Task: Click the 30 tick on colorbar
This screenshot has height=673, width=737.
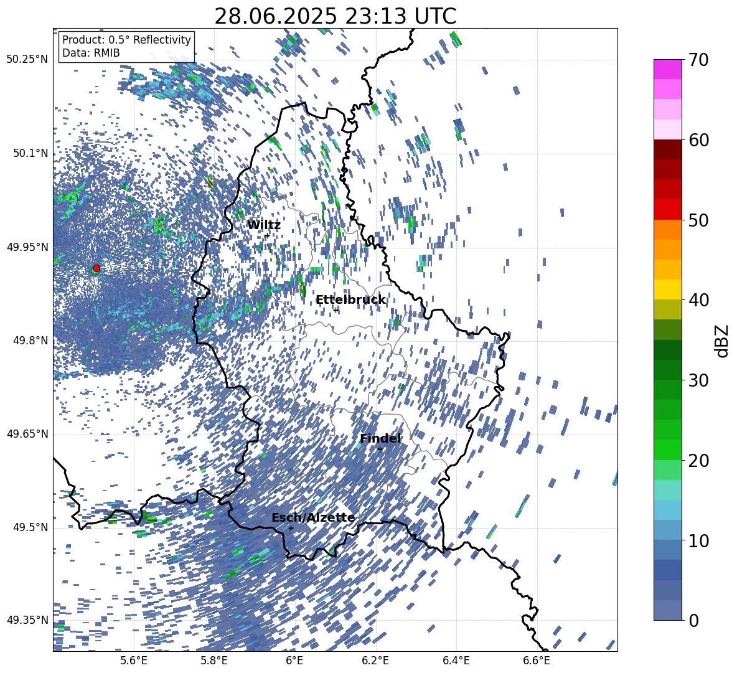Action: [x=699, y=380]
